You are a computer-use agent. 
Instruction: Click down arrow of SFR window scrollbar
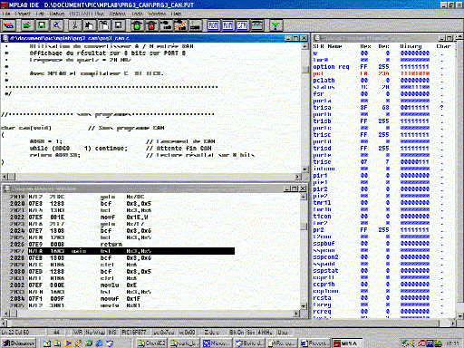460,316
